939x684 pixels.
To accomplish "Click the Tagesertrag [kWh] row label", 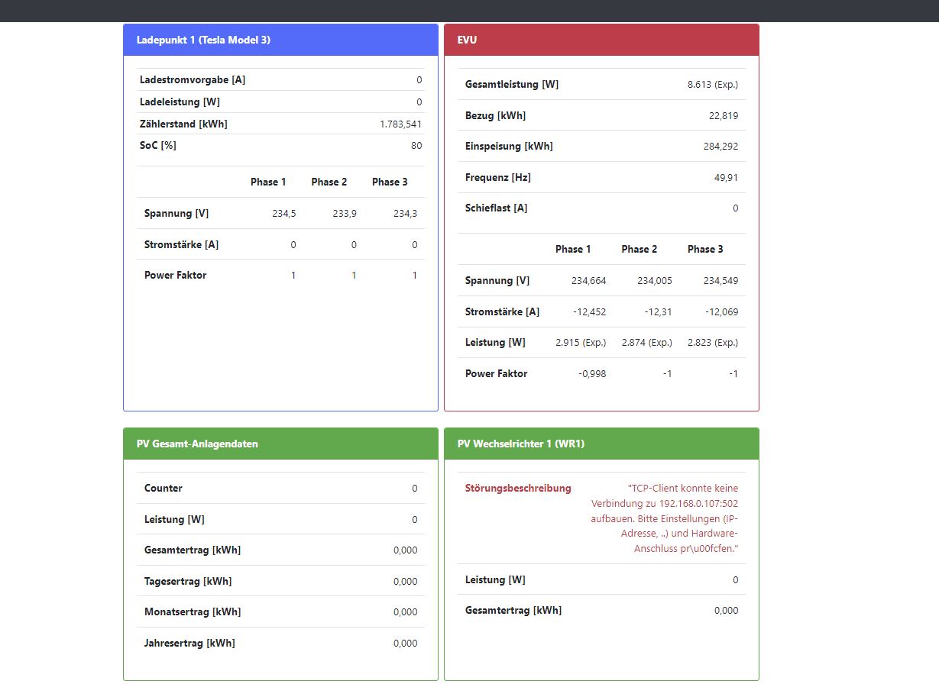I will point(188,581).
